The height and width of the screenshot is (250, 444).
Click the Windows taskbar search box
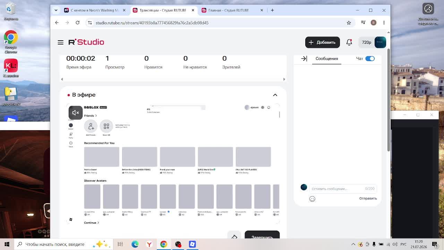[x=64, y=244]
